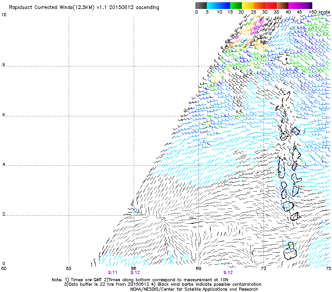Click the green 15-20 knots legend segment
The image size is (332, 292).
236,5
